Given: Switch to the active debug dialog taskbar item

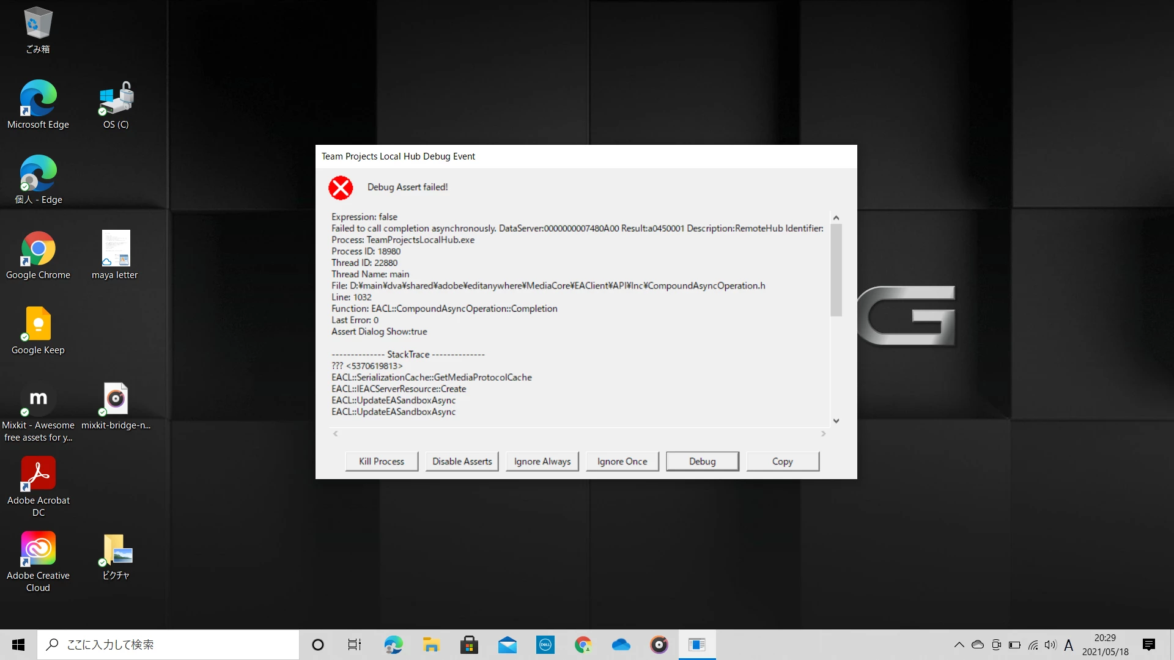Looking at the screenshot, I should point(697,645).
